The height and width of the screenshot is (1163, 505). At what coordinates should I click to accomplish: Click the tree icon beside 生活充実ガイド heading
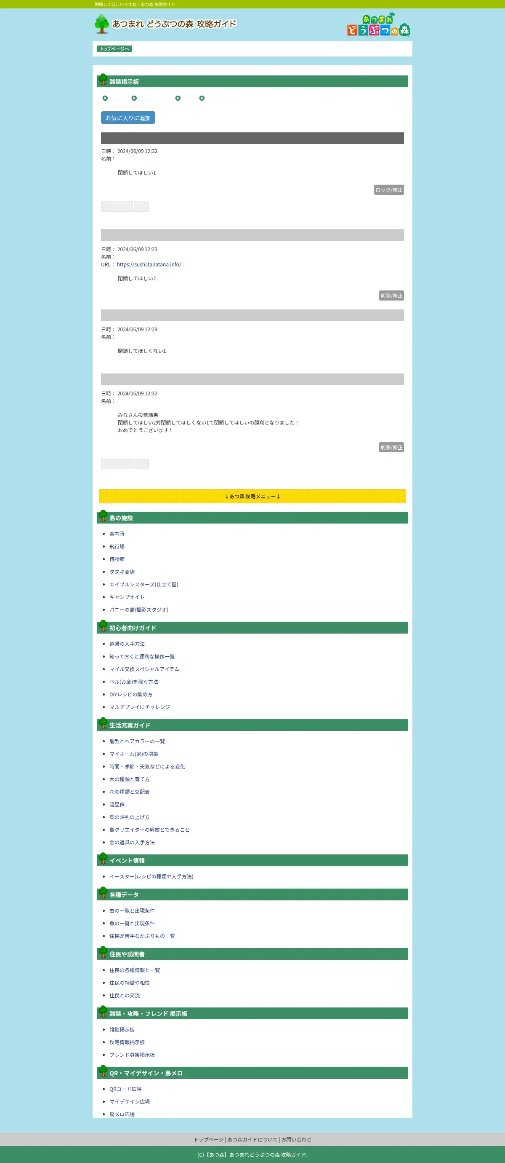coord(103,723)
